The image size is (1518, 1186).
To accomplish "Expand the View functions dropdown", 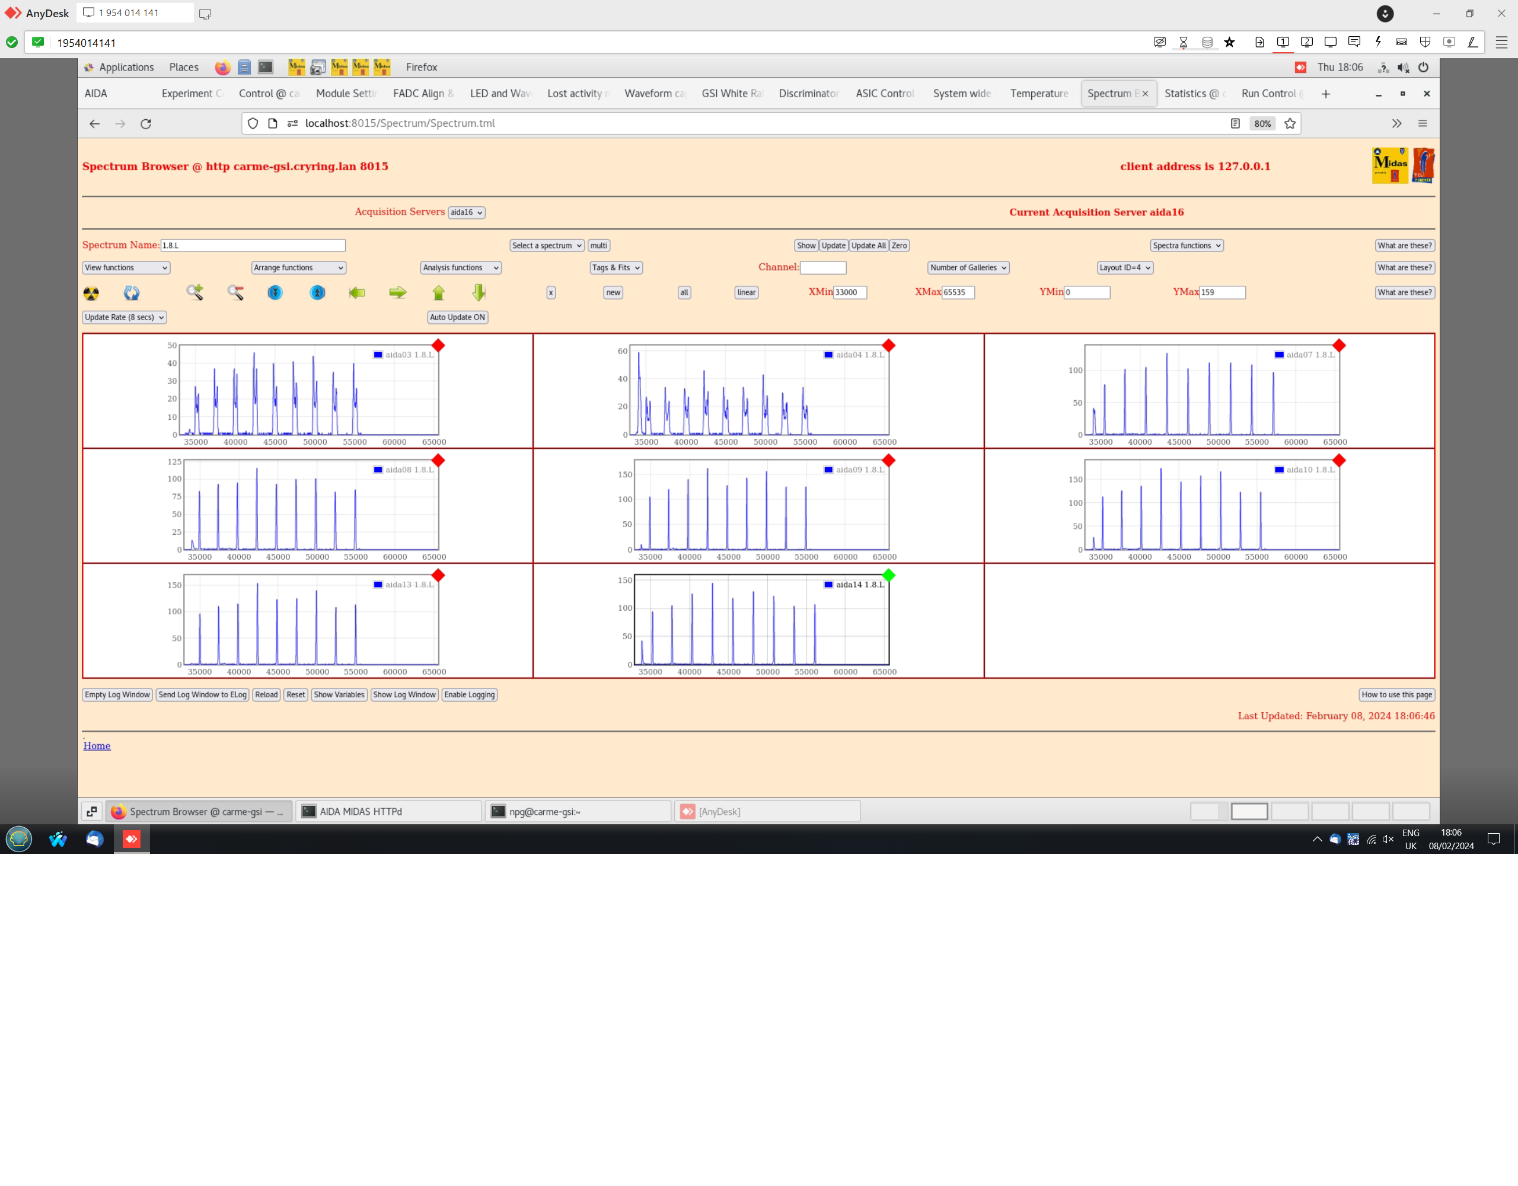I will 126,267.
